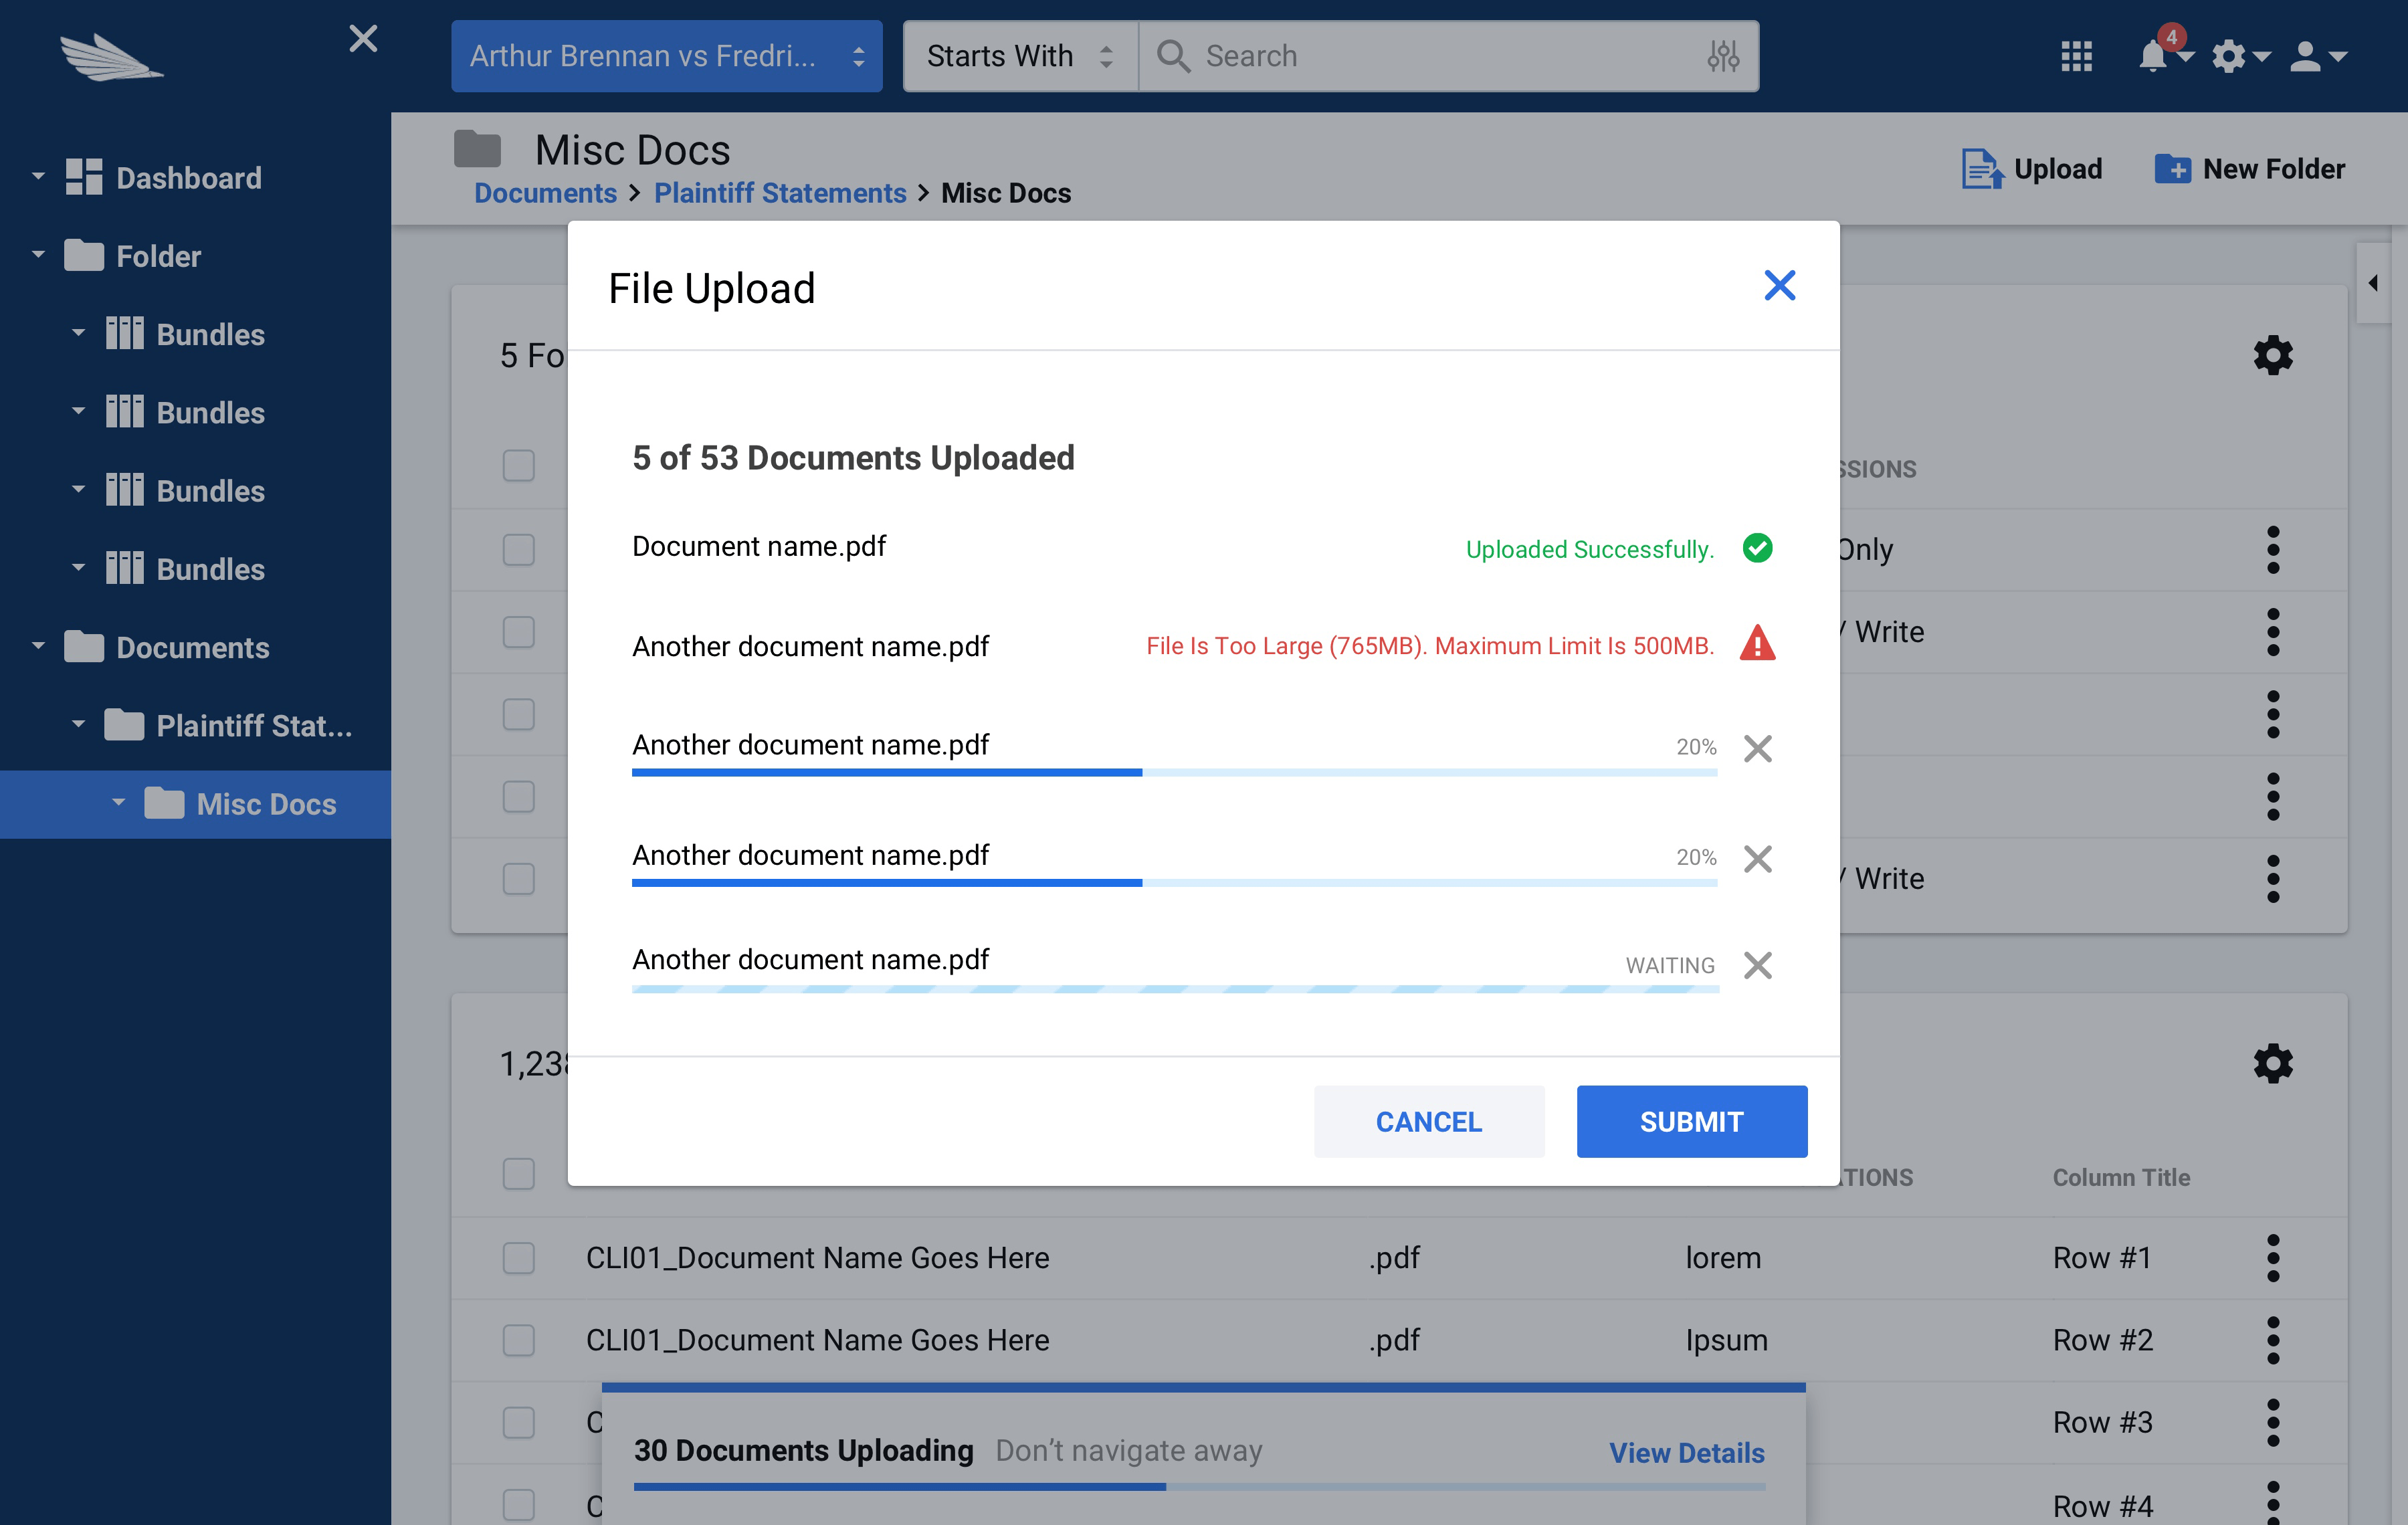
Task: Open Dashboard in the sidebar
Action: (188, 178)
